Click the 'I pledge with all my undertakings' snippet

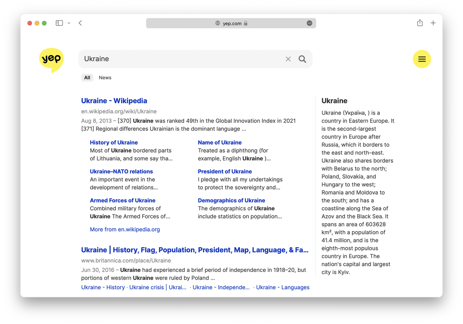(x=240, y=180)
